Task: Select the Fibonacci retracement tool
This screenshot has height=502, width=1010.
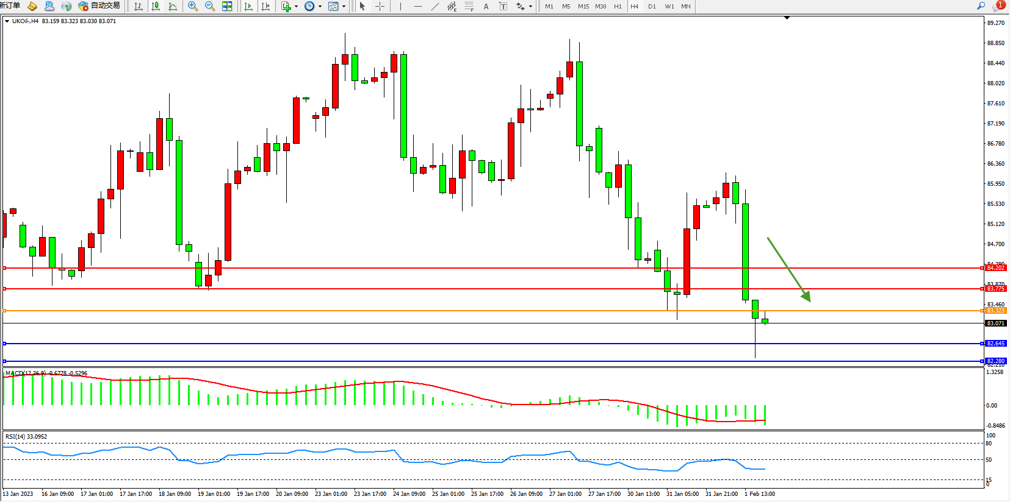Action: pos(469,6)
